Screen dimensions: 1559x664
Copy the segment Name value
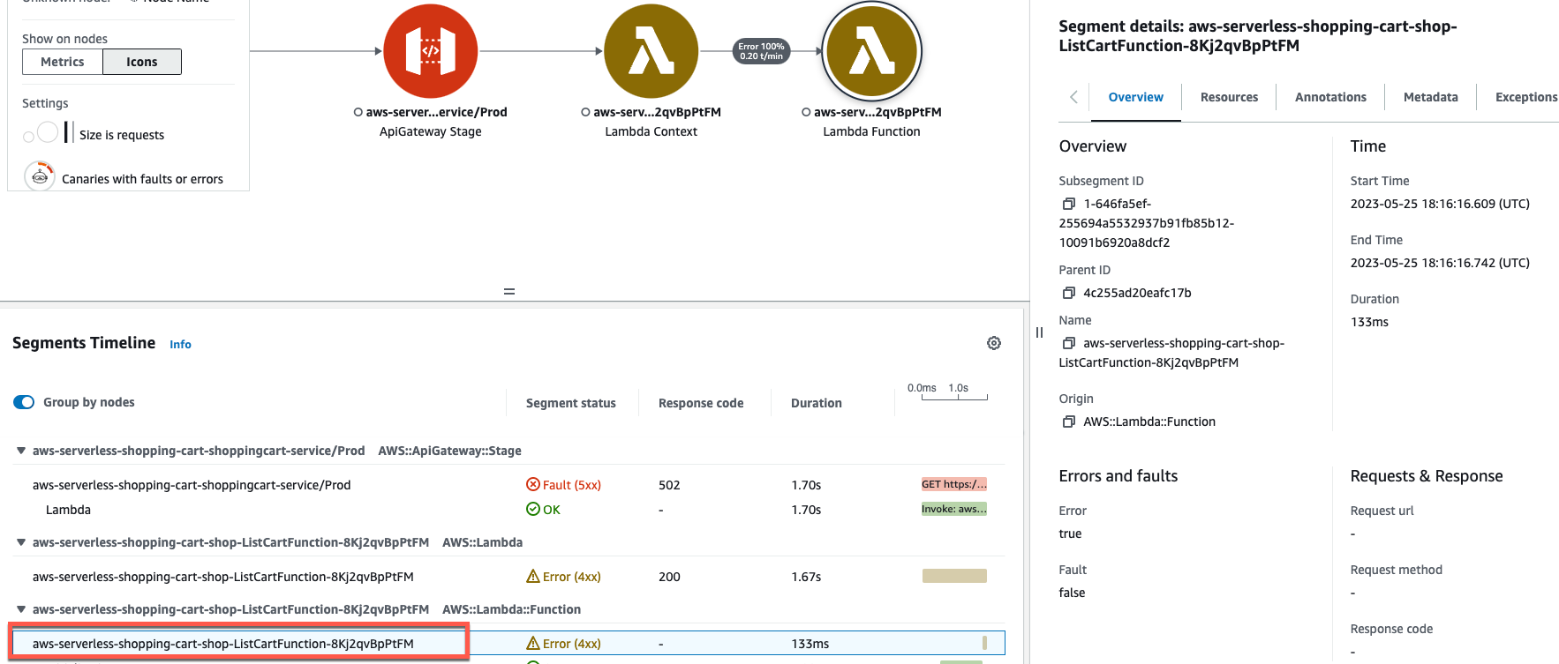(x=1068, y=343)
